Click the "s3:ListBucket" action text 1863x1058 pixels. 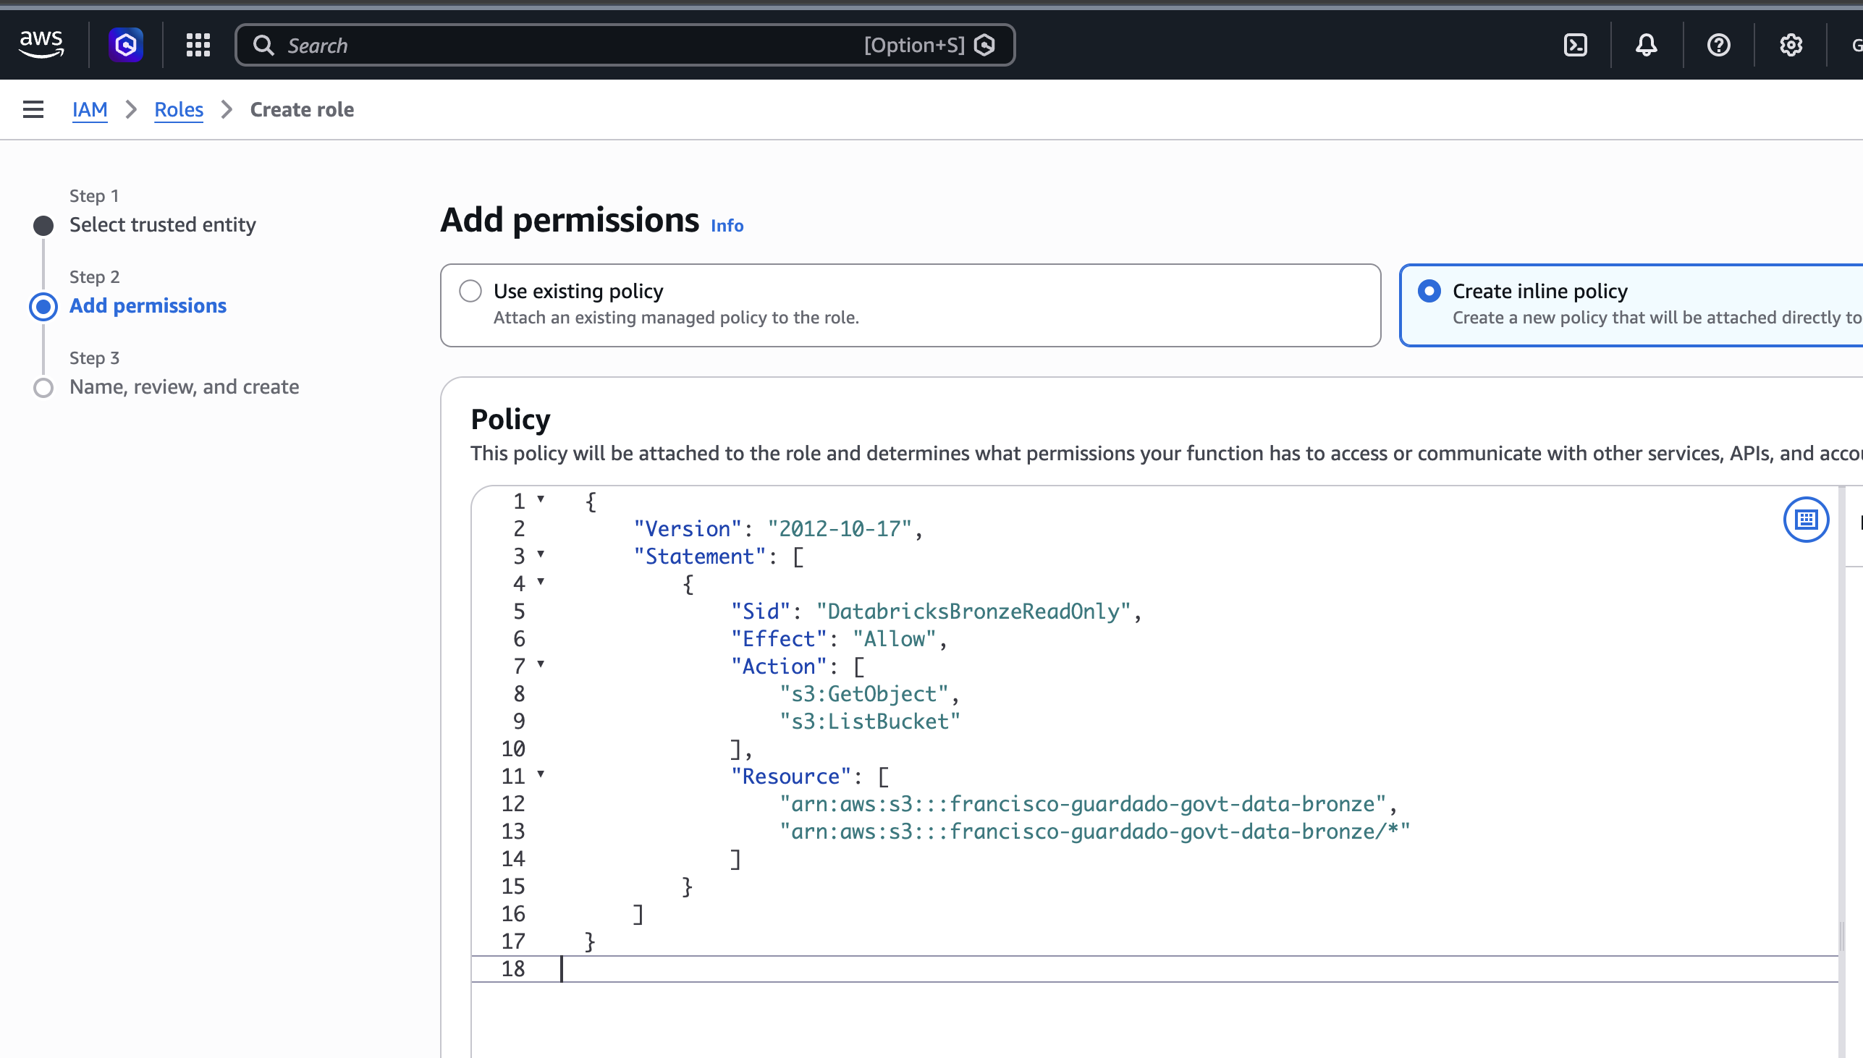pyautogui.click(x=870, y=721)
